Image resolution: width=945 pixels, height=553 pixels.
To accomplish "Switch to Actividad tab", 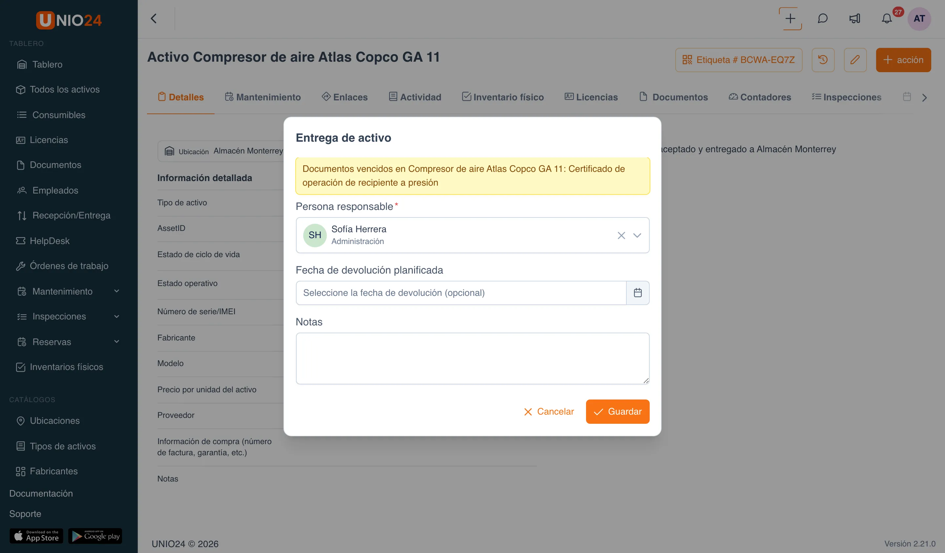I will 415,97.
